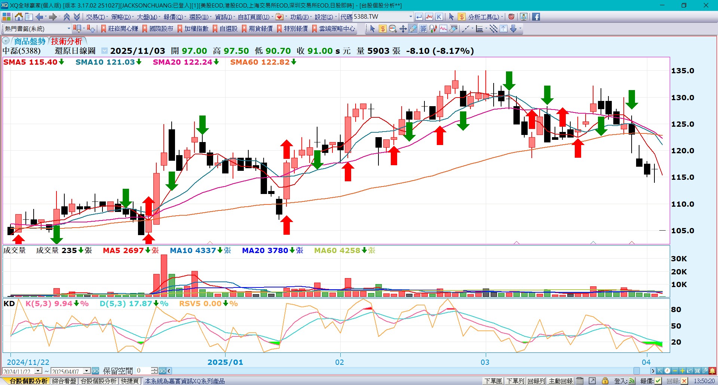Click the Home icon in the toolbar
This screenshot has width=718, height=385.
(x=19, y=17)
